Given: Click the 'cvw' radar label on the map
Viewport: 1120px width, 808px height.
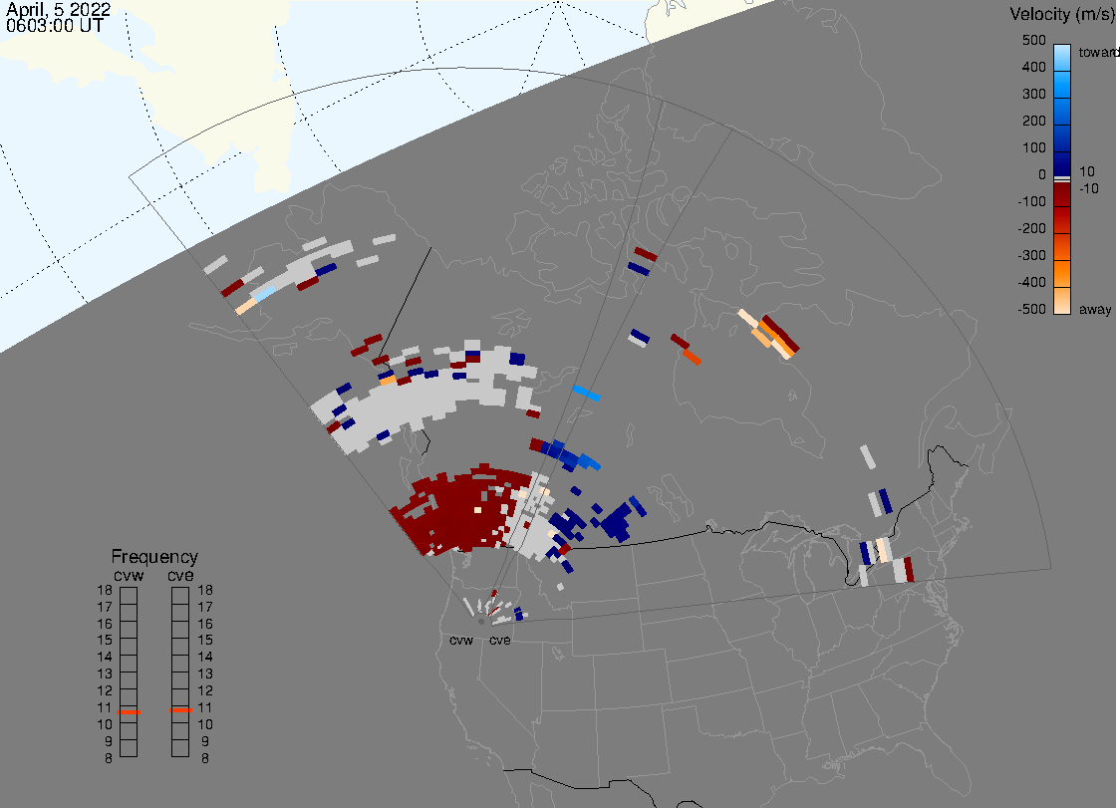Looking at the screenshot, I should click(461, 640).
